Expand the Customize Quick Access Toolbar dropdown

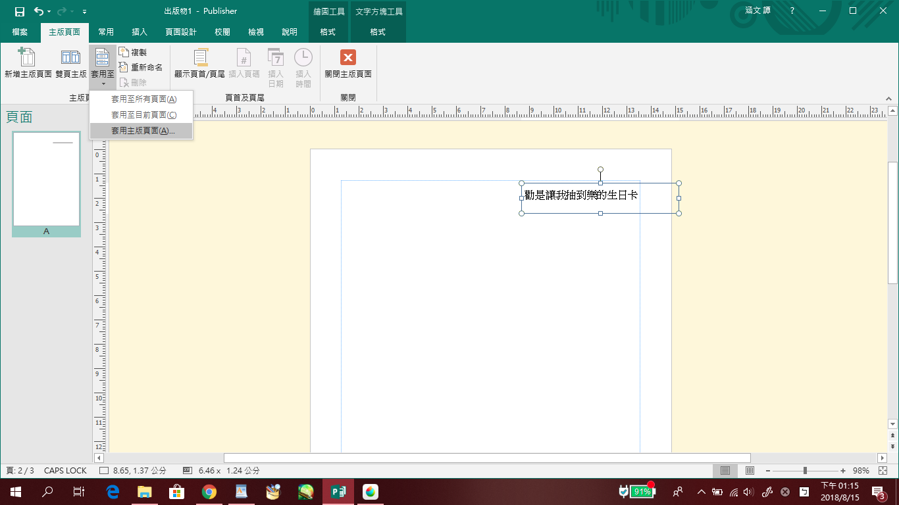coord(84,12)
